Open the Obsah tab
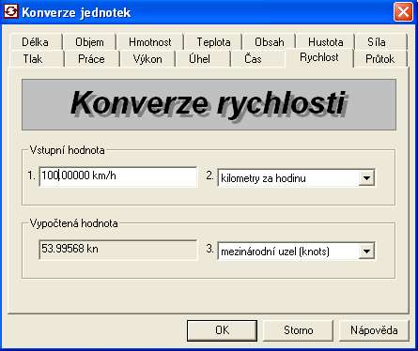The image size is (418, 351). (x=270, y=42)
